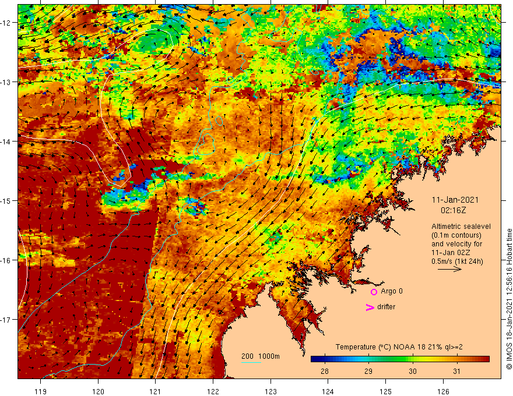Click the '(0.1m contours)' caption line
Viewport: 513px width, 396px height.
click(x=456, y=235)
